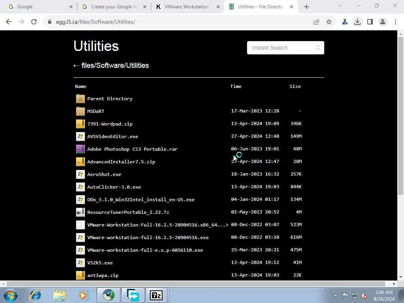Click the AeroShot.exe file icon

pyautogui.click(x=80, y=174)
